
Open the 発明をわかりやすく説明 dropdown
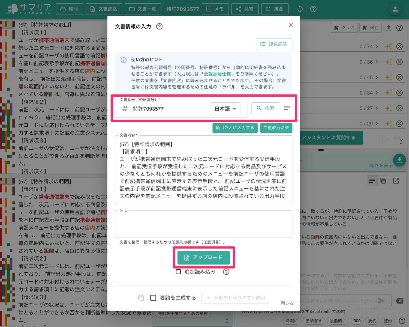(x=236, y=298)
